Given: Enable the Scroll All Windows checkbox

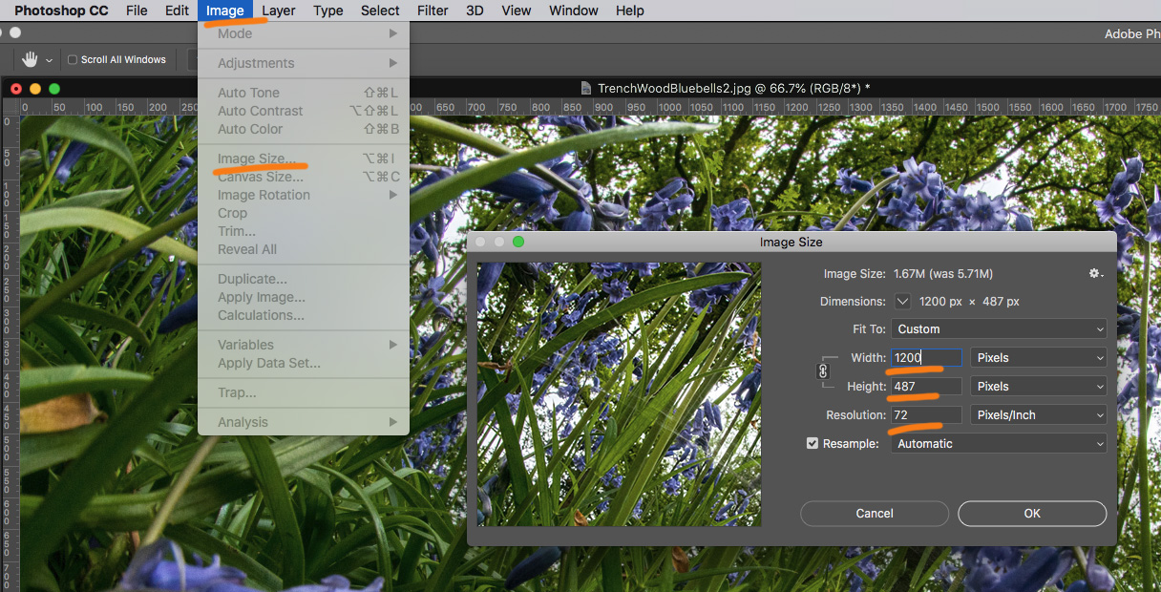Looking at the screenshot, I should [73, 60].
